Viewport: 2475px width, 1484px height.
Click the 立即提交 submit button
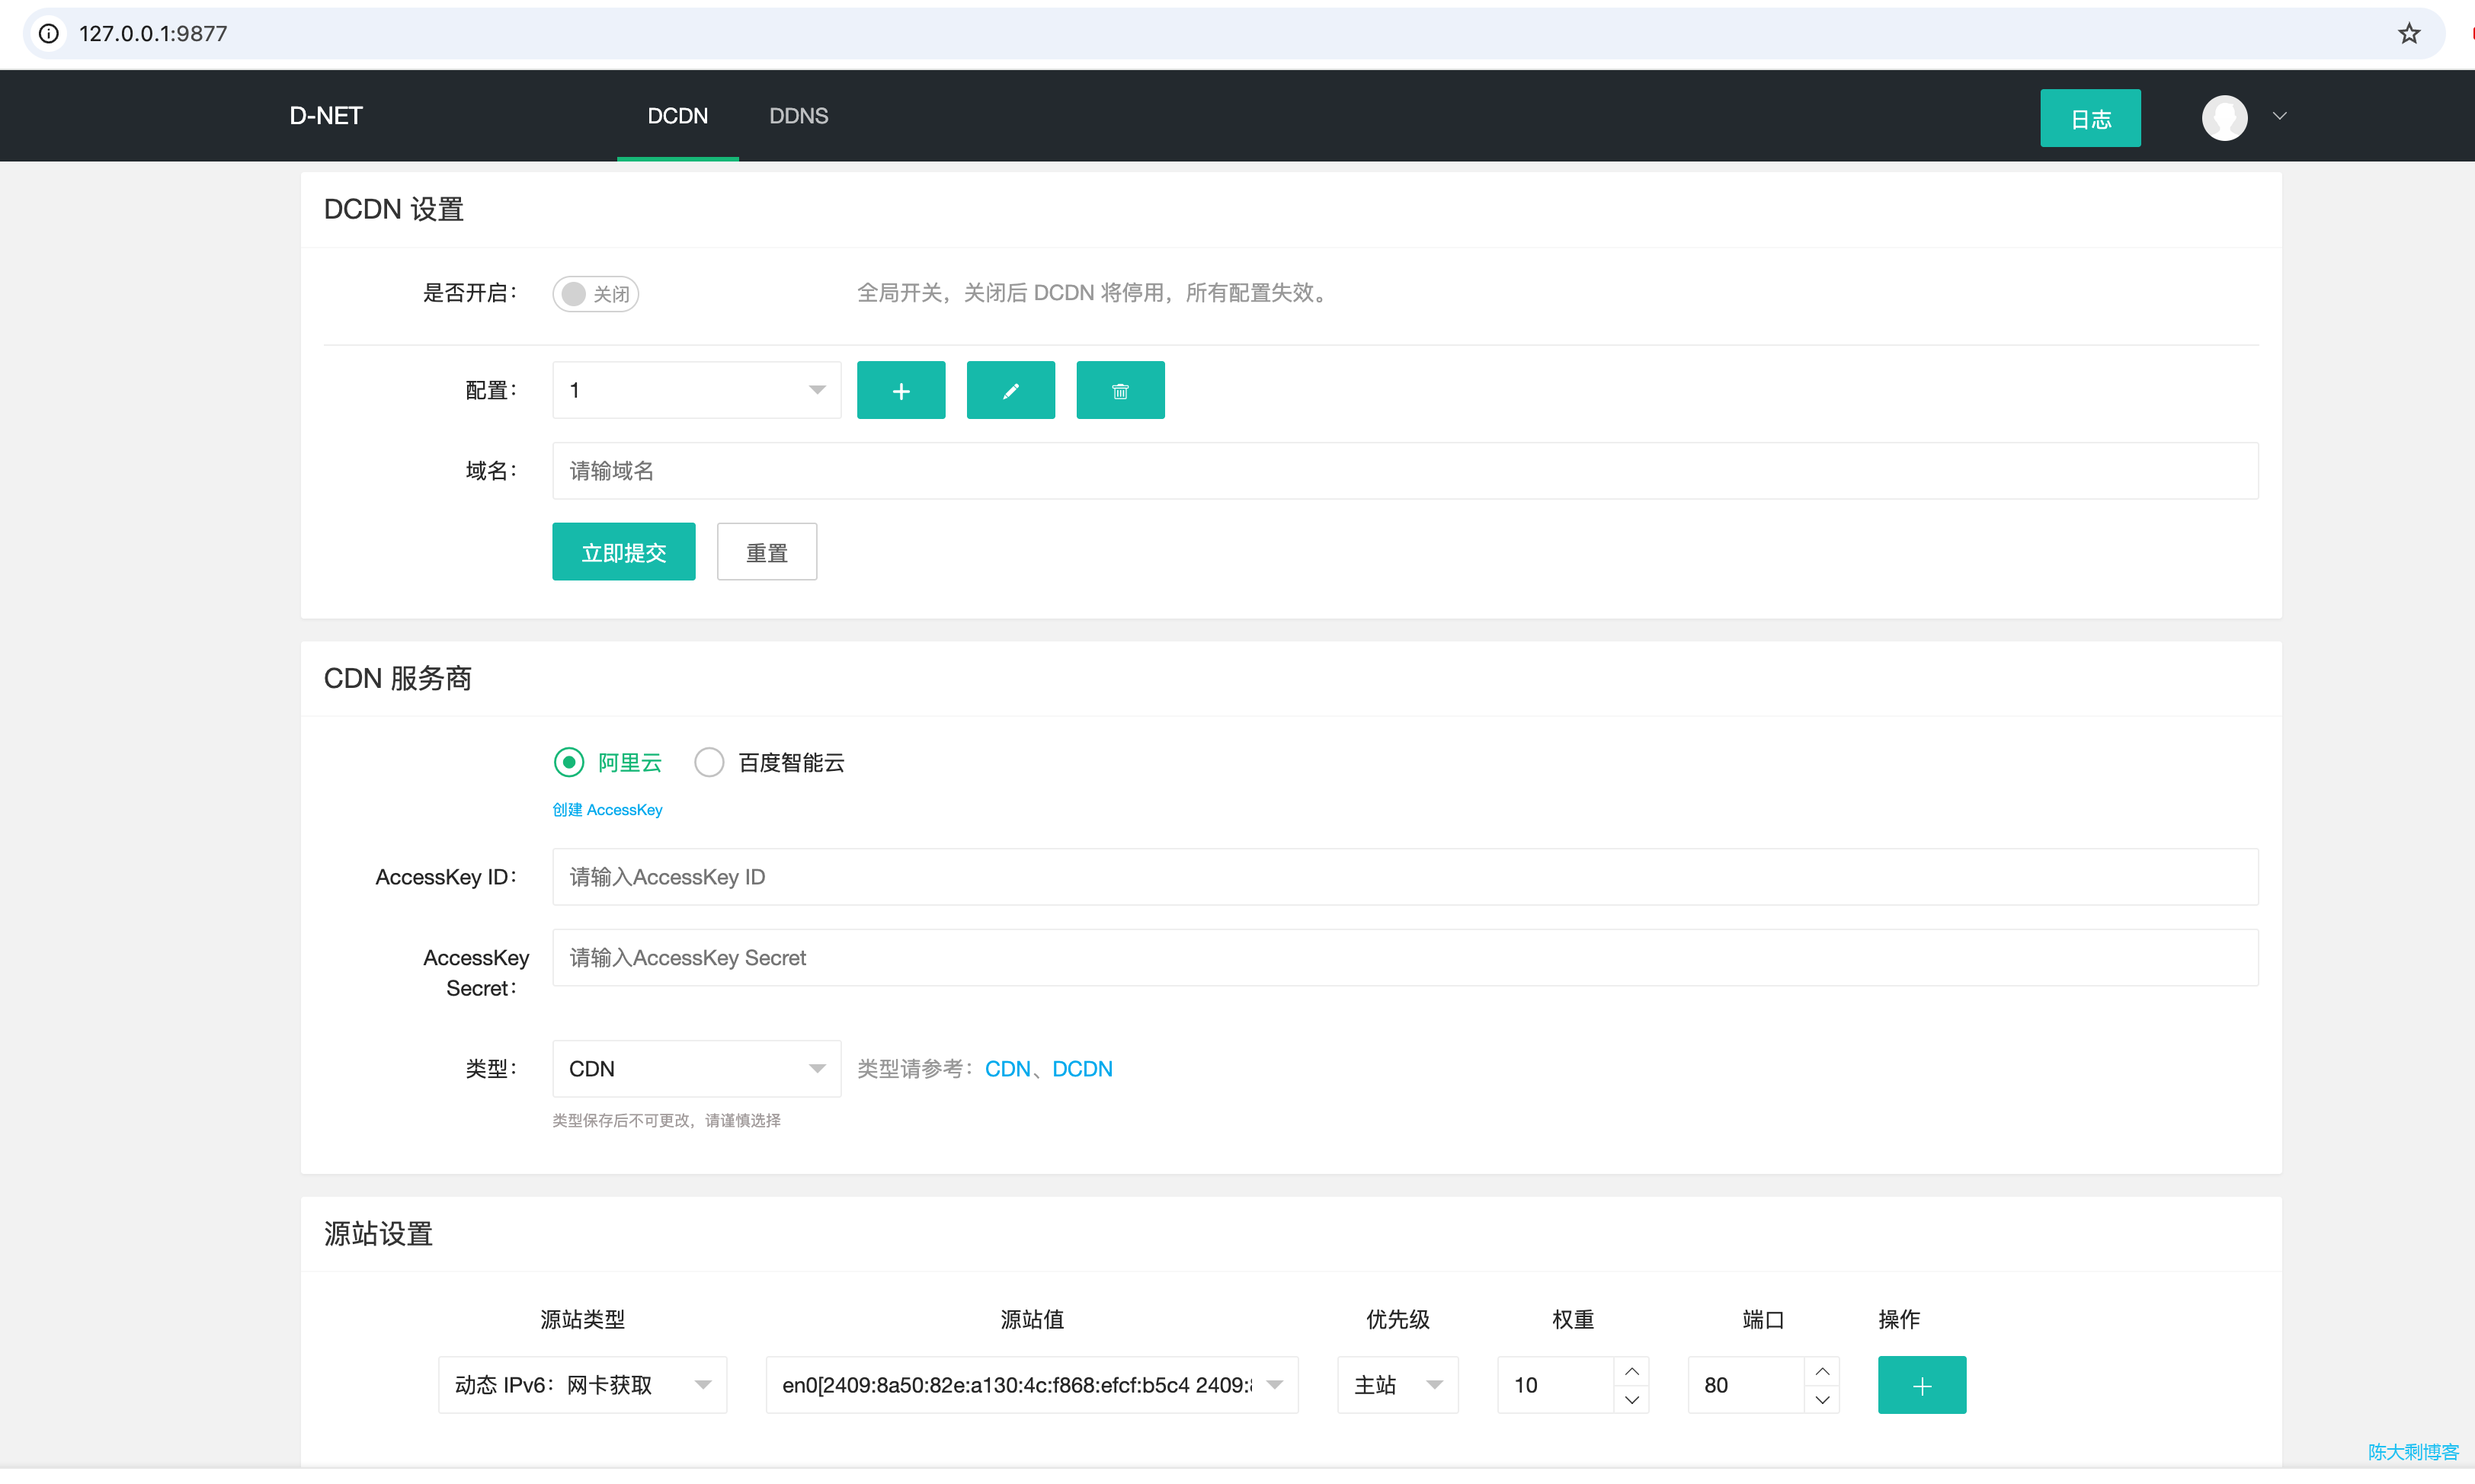(623, 552)
